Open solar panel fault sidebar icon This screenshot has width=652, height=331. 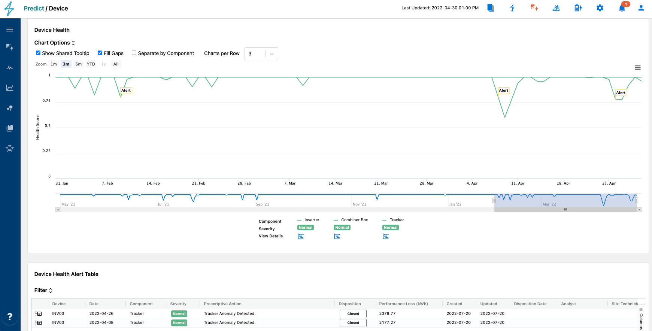pyautogui.click(x=10, y=47)
